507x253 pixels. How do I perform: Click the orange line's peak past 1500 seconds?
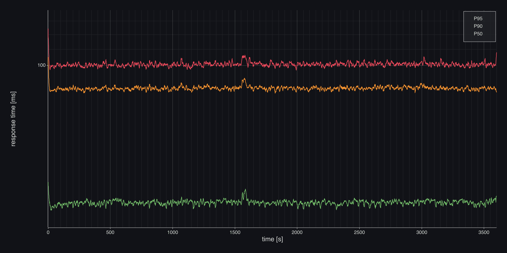click(x=244, y=79)
